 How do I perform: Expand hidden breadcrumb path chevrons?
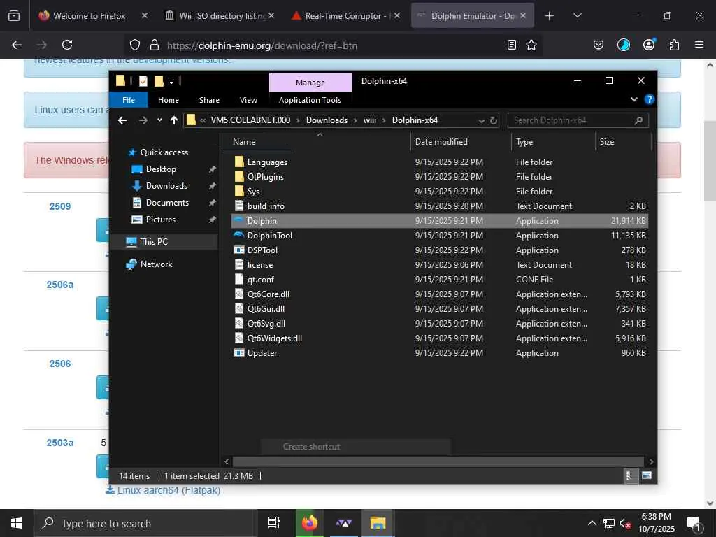[203, 120]
